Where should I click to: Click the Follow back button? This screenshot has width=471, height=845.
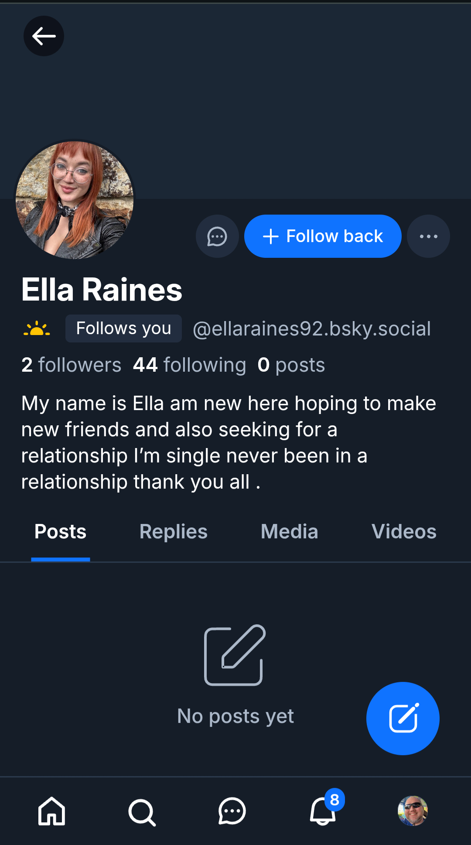click(323, 236)
